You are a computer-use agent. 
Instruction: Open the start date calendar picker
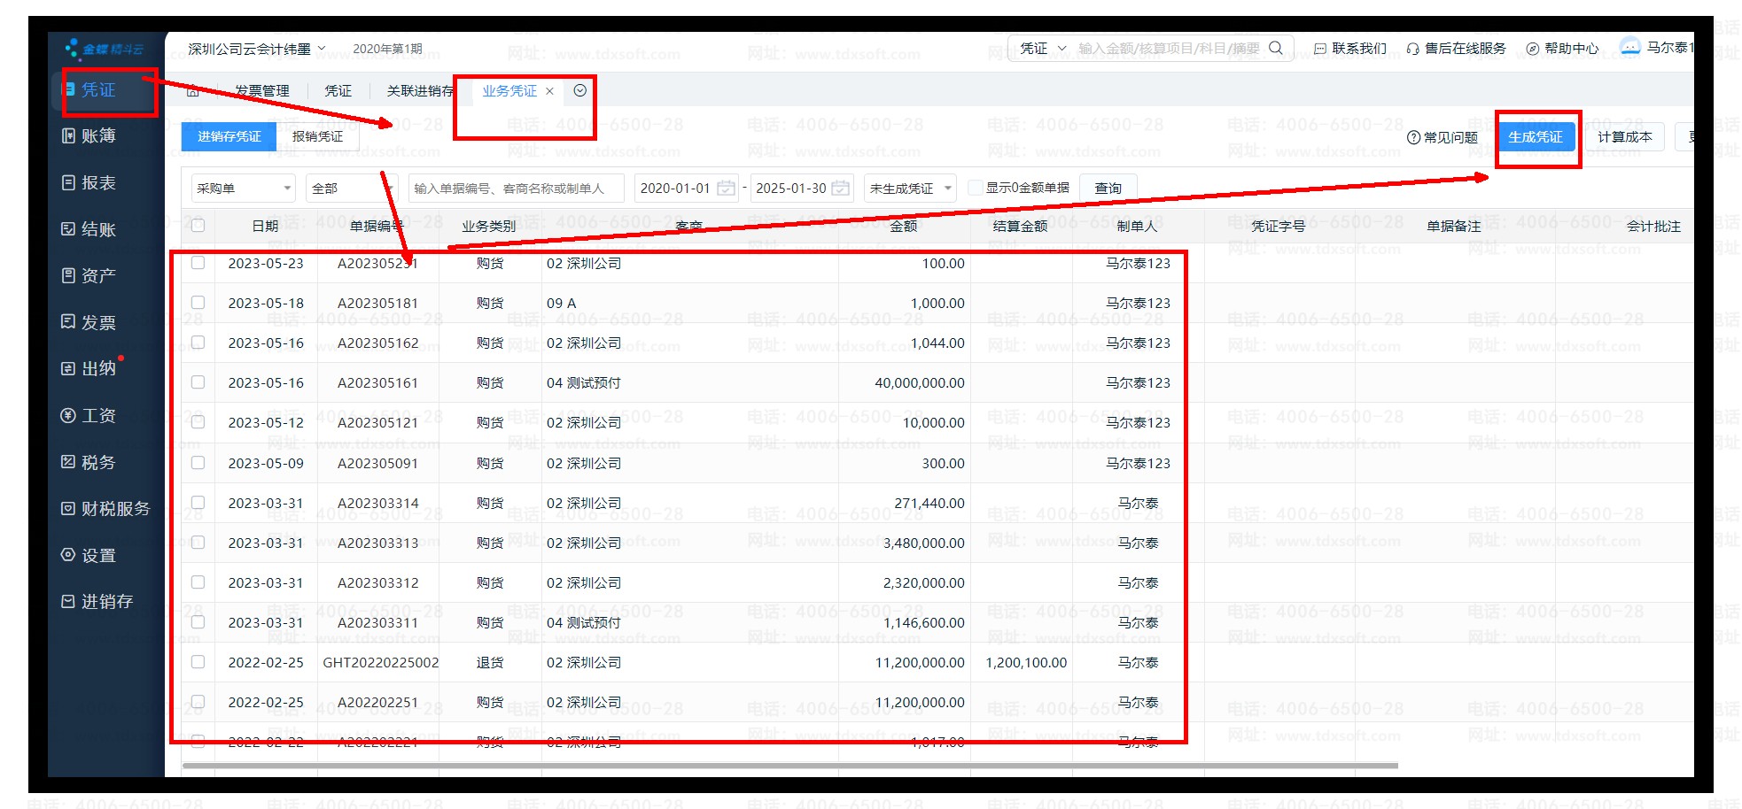click(x=726, y=188)
